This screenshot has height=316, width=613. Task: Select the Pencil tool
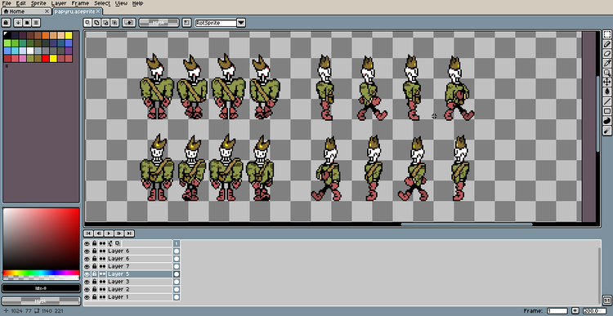point(607,44)
